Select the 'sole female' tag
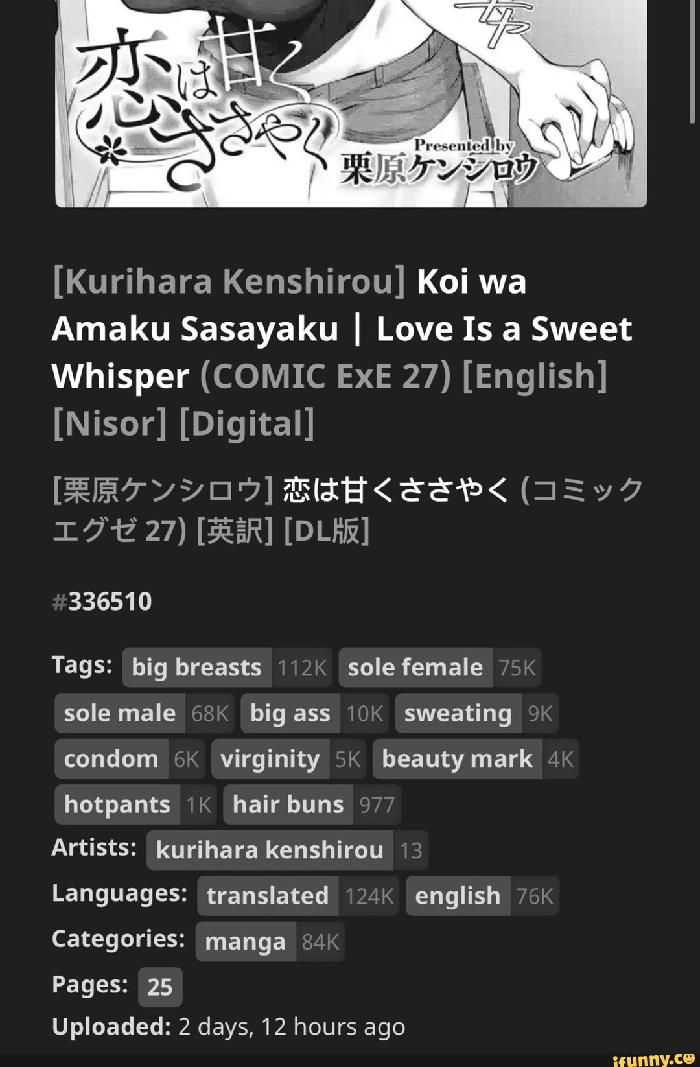This screenshot has width=700, height=1067. pyautogui.click(x=415, y=668)
